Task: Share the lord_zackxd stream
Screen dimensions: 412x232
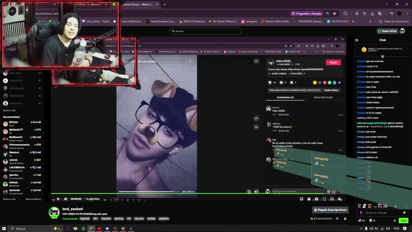Action: pyautogui.click(x=337, y=218)
